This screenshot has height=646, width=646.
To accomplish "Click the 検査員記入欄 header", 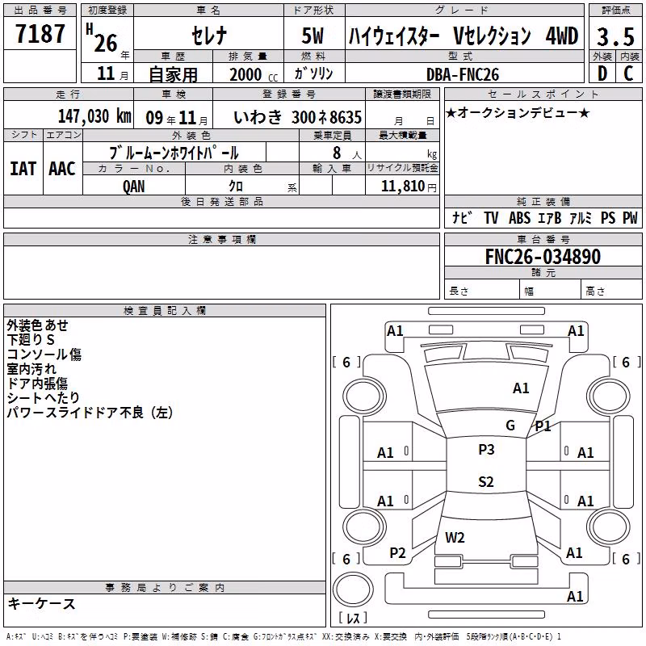I will 165,311.
